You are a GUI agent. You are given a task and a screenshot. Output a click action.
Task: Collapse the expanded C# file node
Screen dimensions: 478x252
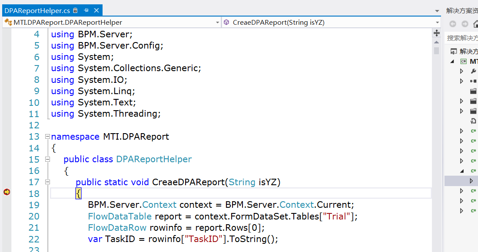pos(462,171)
